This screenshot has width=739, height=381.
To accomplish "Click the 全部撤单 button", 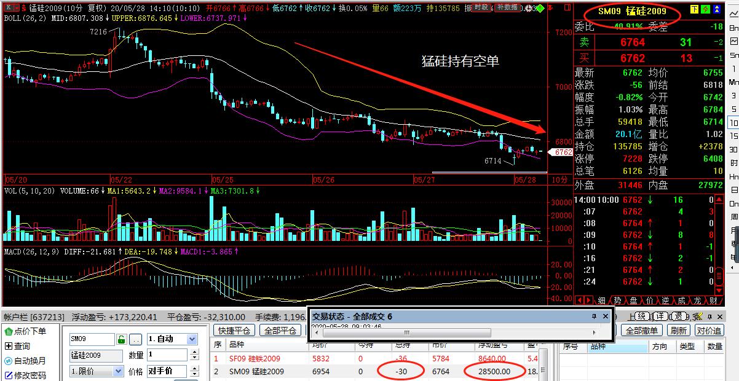I will (x=642, y=330).
